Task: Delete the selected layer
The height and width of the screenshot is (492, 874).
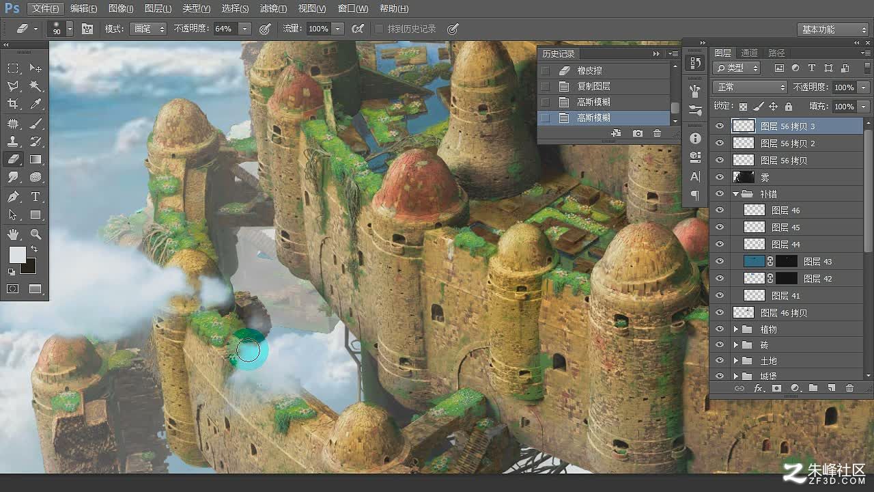Action: 849,388
